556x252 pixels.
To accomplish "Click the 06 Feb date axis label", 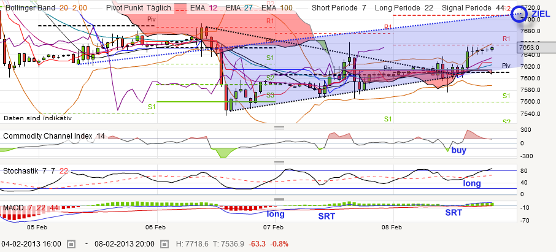I will coord(156,227).
